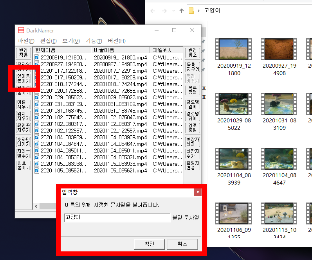Click the file icon of 20201105_083938 row
This screenshot has height=260, width=312.
pyautogui.click(x=37, y=164)
